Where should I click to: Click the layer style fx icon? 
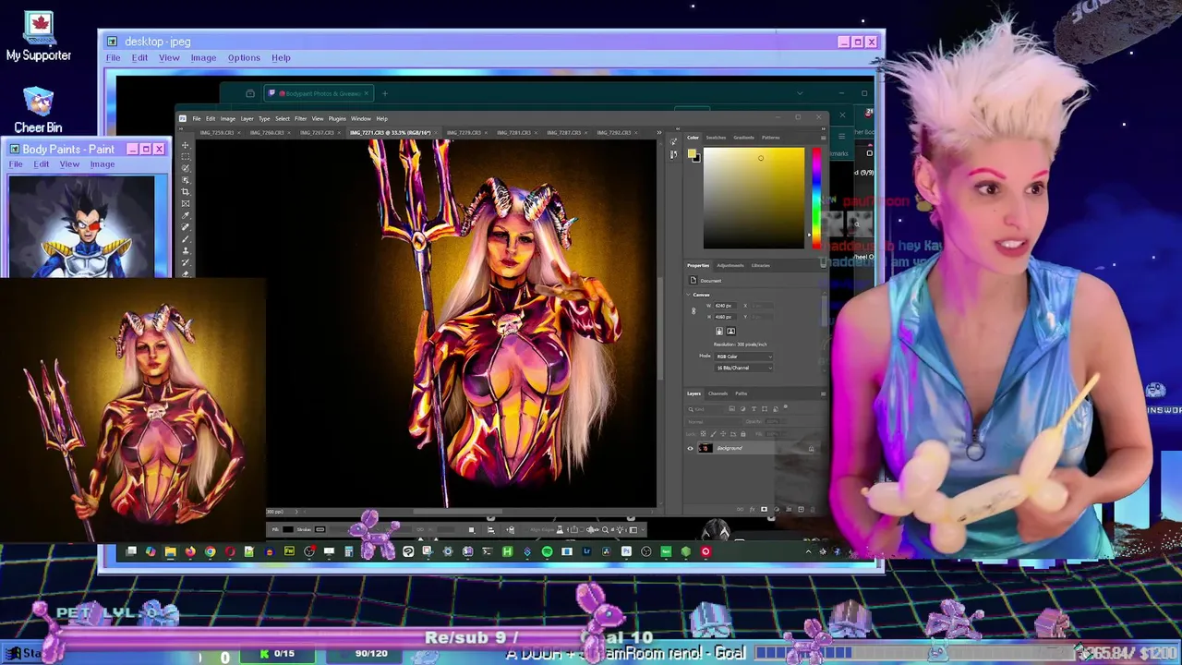(752, 509)
